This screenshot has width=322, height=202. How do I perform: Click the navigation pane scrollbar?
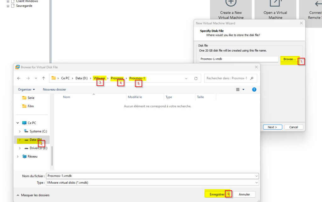(52, 156)
